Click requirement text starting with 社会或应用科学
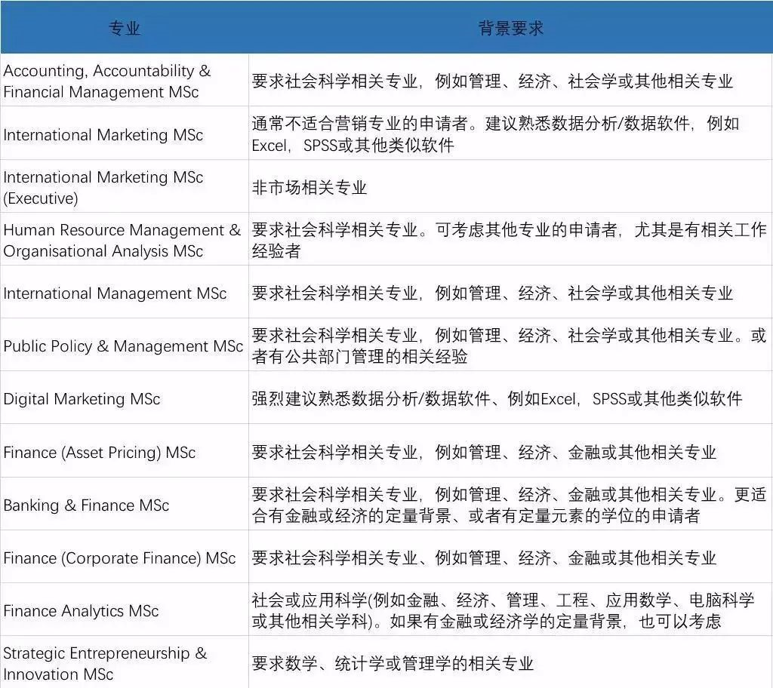The height and width of the screenshot is (688, 773). pyautogui.click(x=503, y=611)
